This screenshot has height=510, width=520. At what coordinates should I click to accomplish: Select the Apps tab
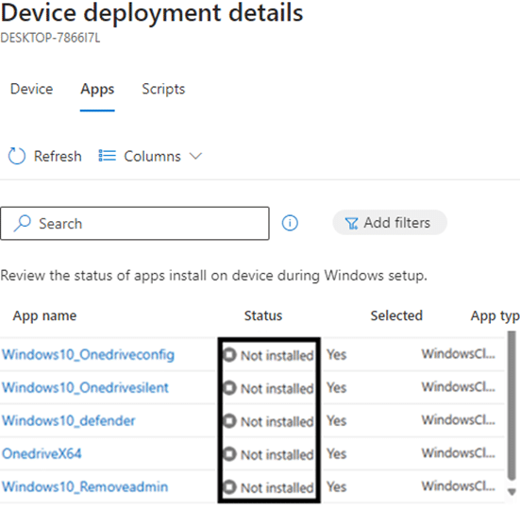click(97, 90)
